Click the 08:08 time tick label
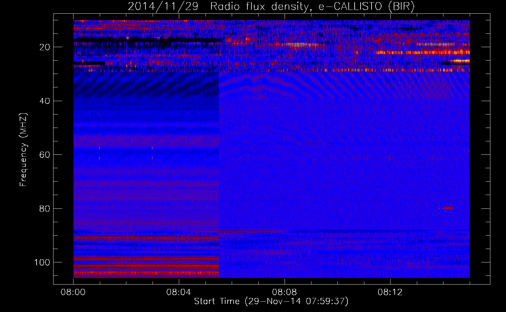The height and width of the screenshot is (312, 506). 285,292
